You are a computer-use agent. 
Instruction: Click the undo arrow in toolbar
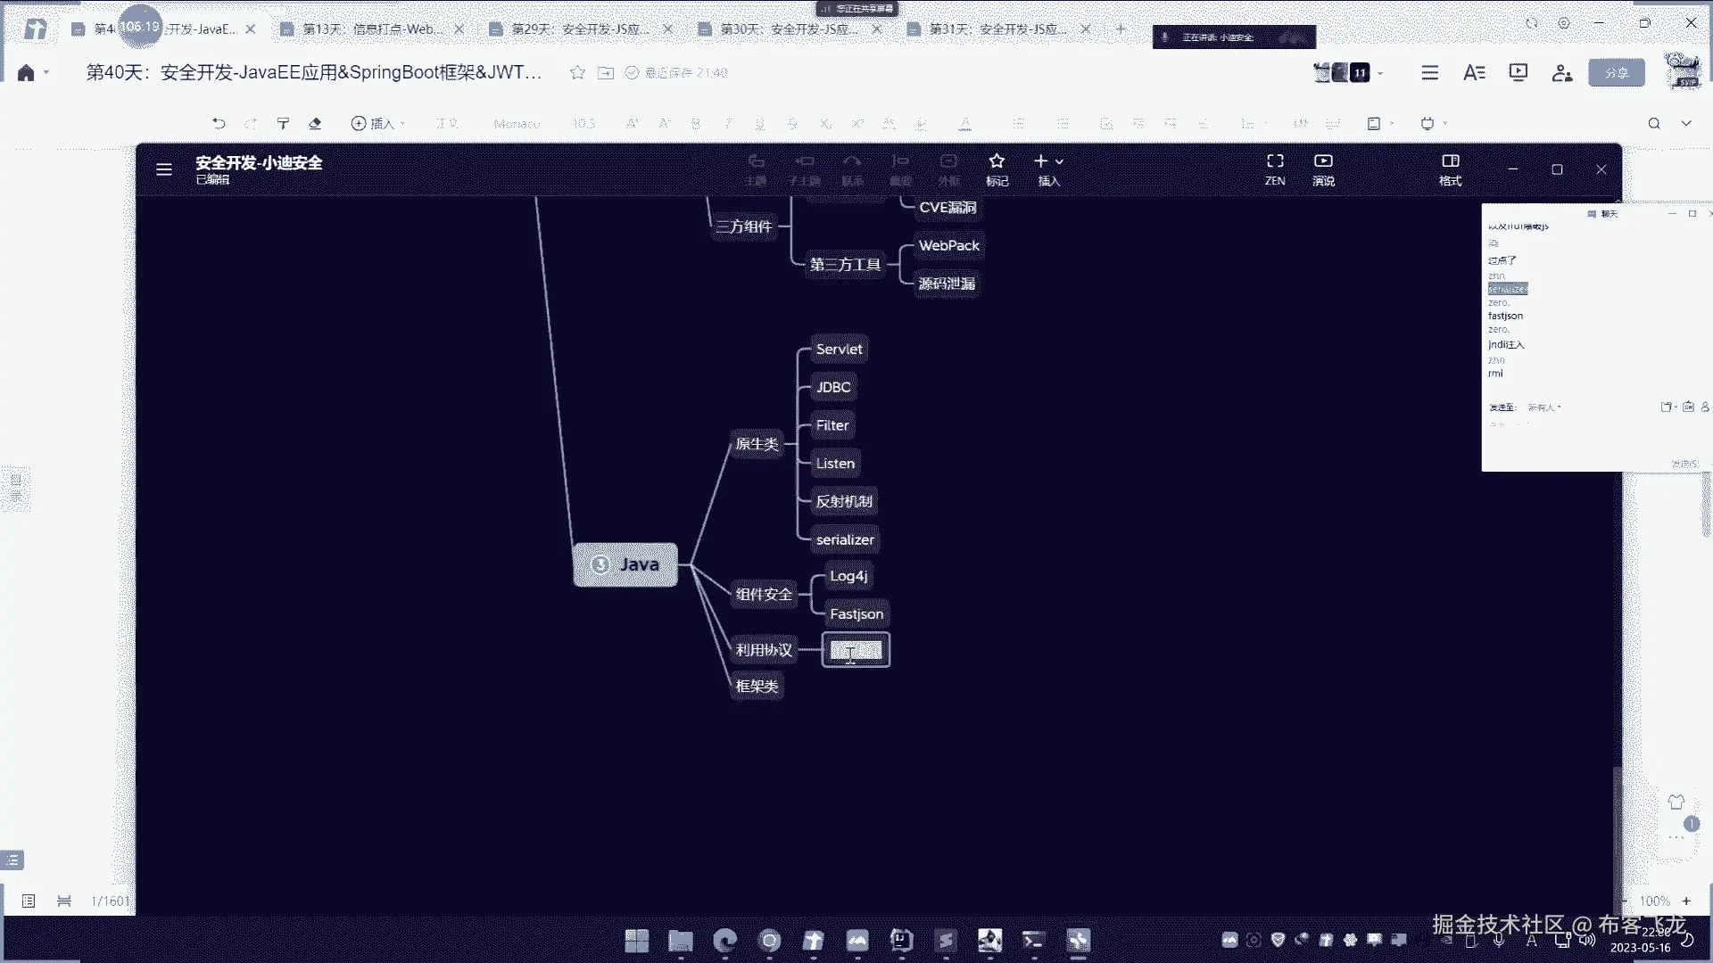click(x=219, y=123)
